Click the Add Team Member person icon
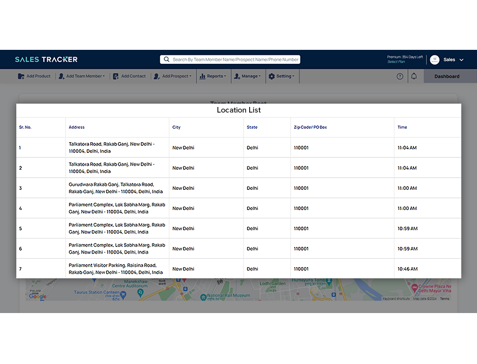Viewport: 477px width, 364px height. [61, 76]
